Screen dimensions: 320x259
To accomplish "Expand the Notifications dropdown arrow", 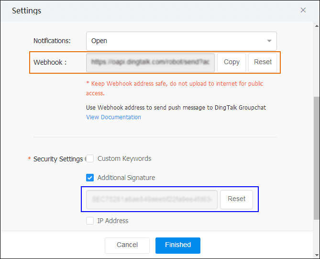I will click(x=269, y=41).
